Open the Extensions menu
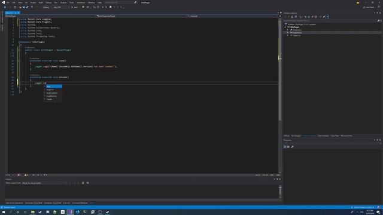Viewport: 383px width, 215px height. pyautogui.click(x=81, y=2)
